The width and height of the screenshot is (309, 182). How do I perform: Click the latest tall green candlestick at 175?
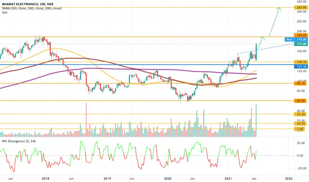point(256,52)
